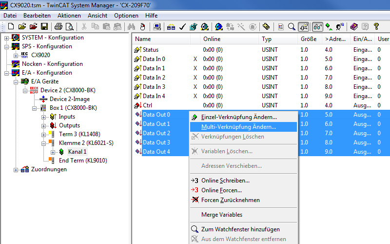The image size is (390, 244).
Task: Open the Ansicht menu
Action: pyautogui.click(x=97, y=16)
